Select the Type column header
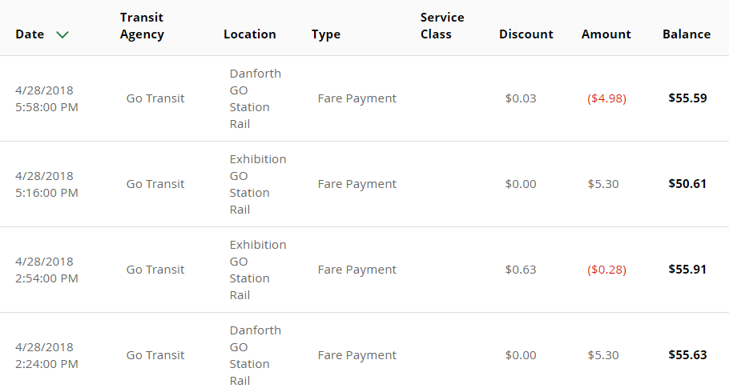This screenshot has width=729, height=392. click(x=325, y=34)
